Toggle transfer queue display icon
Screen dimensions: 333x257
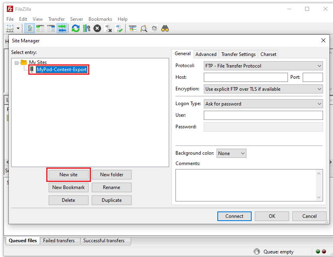(62, 28)
